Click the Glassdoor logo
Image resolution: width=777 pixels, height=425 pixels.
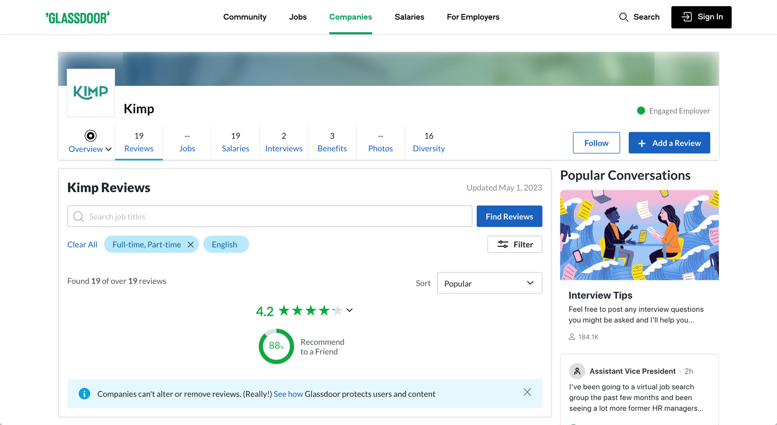tap(77, 18)
